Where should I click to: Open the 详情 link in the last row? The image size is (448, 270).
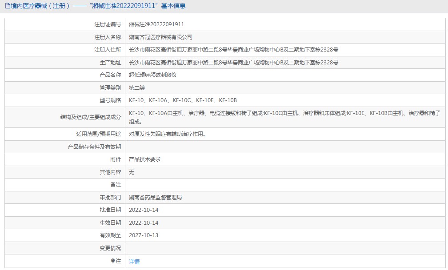(134, 262)
